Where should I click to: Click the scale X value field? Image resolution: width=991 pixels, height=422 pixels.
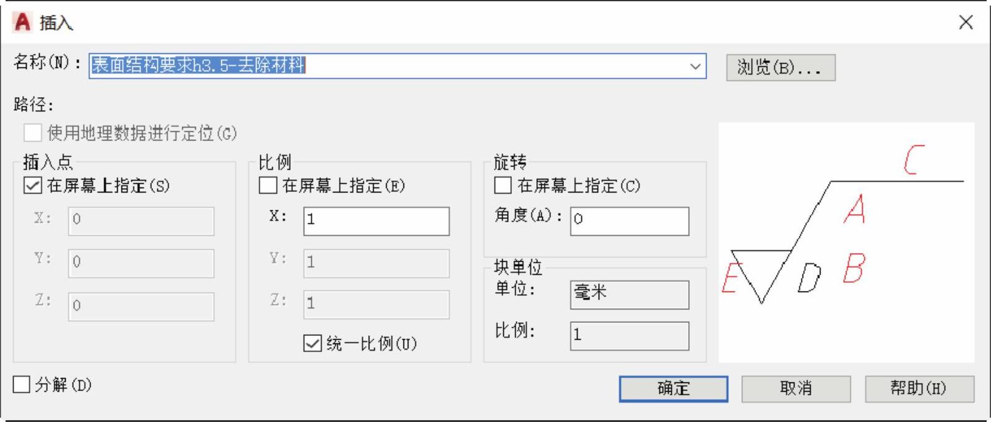coord(376,221)
